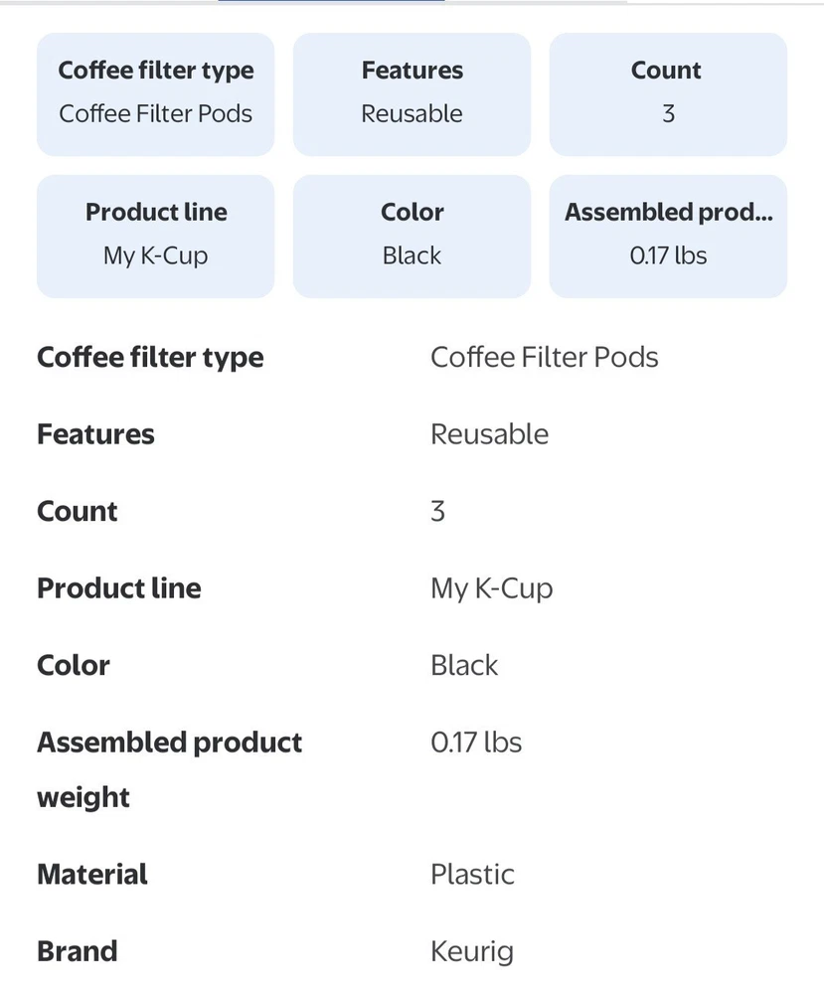The image size is (824, 994).
Task: Click the Keurig brand value
Action: pos(472,951)
